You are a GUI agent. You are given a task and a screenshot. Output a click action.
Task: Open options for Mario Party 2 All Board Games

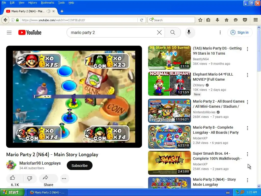click(x=247, y=102)
